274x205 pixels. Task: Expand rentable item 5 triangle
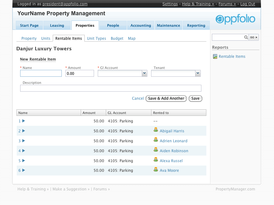(24, 161)
